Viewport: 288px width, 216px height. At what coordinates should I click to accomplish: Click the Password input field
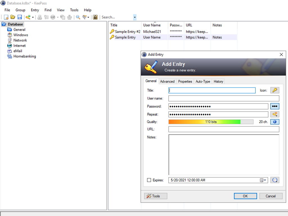218,106
